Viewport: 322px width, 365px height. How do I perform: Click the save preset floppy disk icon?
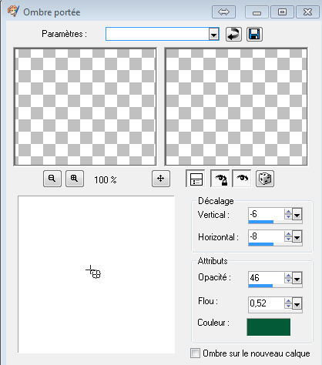coord(254,34)
